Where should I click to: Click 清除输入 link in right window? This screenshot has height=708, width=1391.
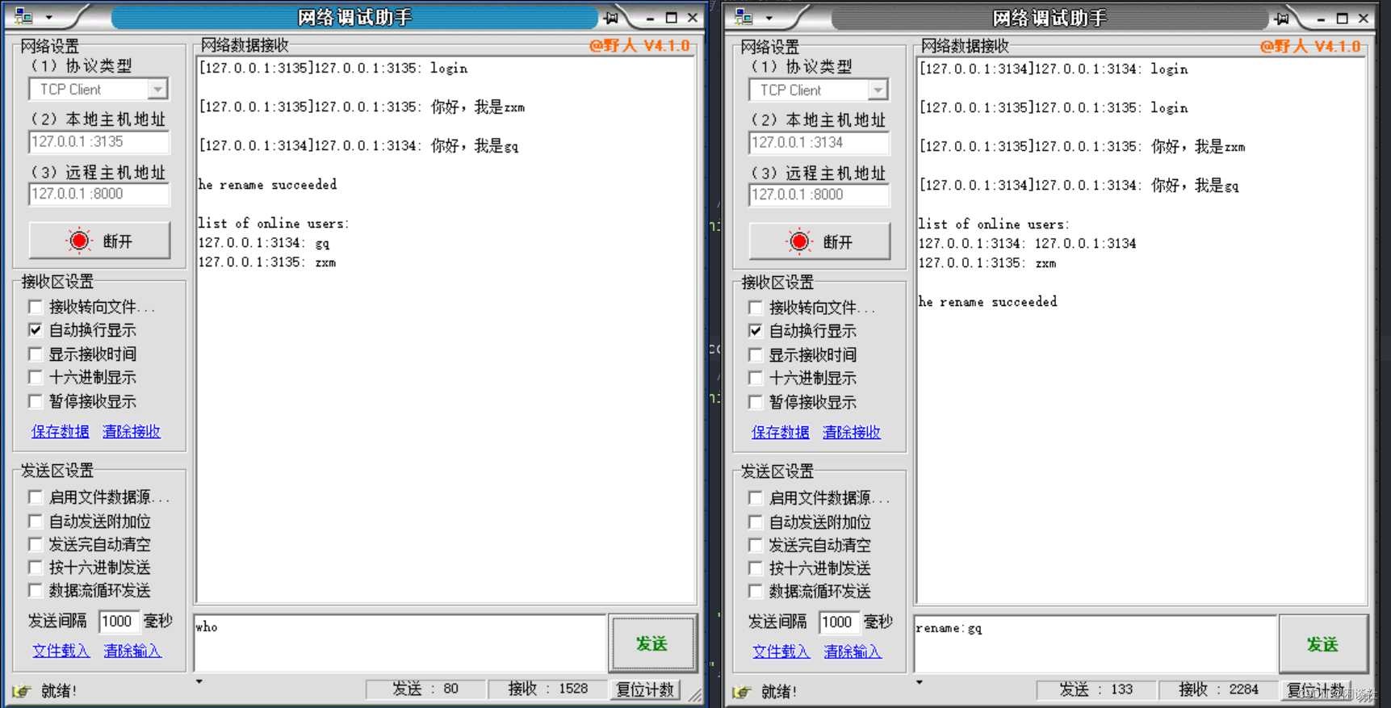853,651
